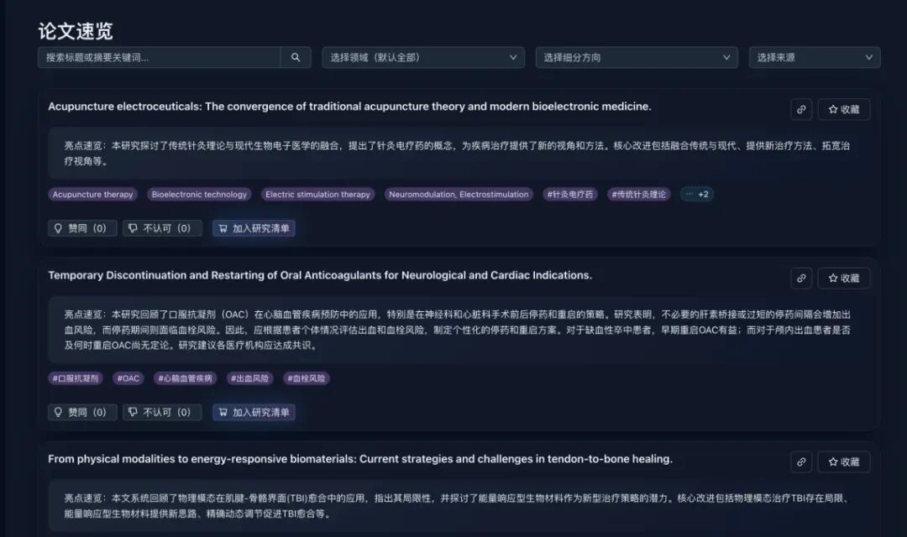This screenshot has width=907, height=537.
Task: Click the 亮点速览 summary of the TBI healing paper
Action: pyautogui.click(x=460, y=506)
